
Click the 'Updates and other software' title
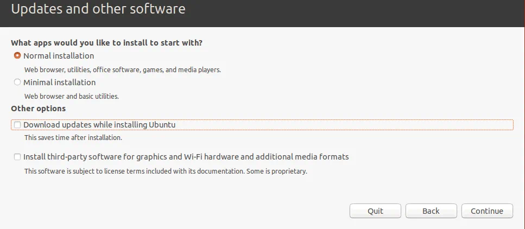(x=98, y=9)
